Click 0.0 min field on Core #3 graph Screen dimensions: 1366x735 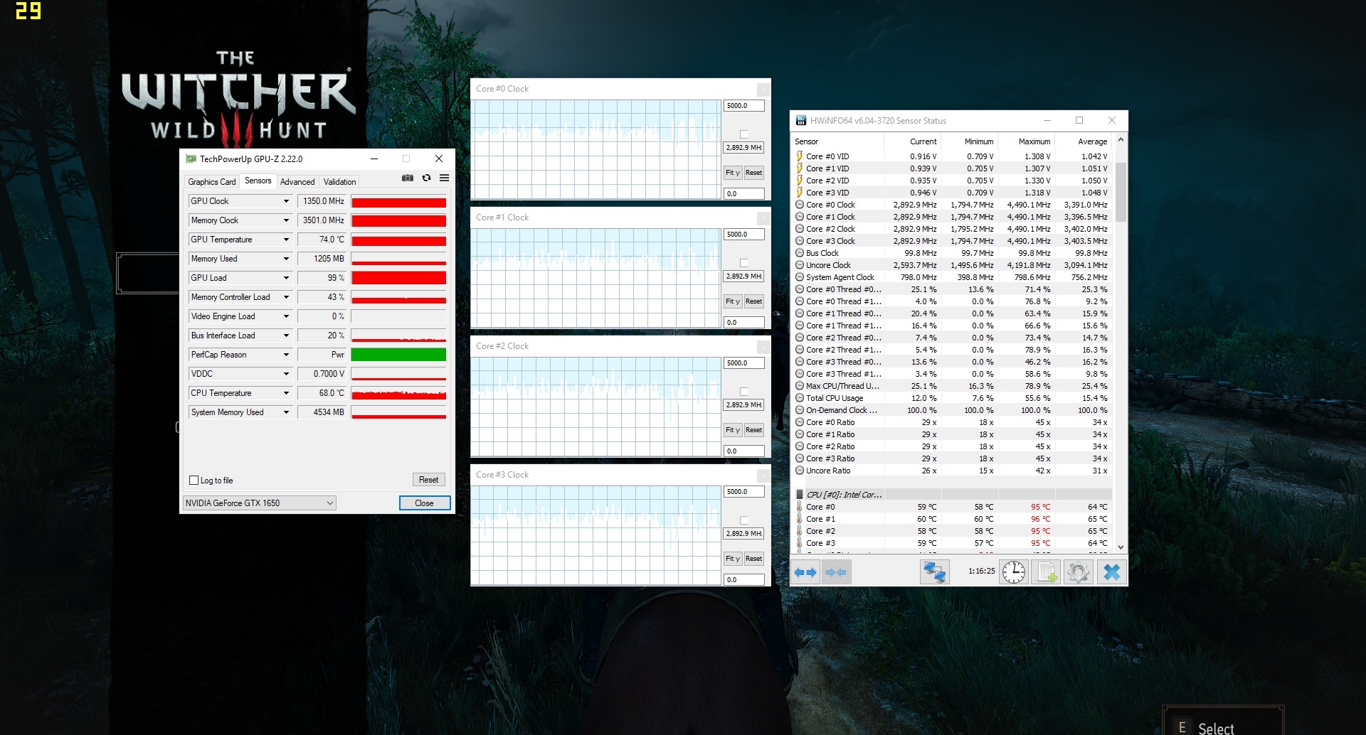coord(743,580)
